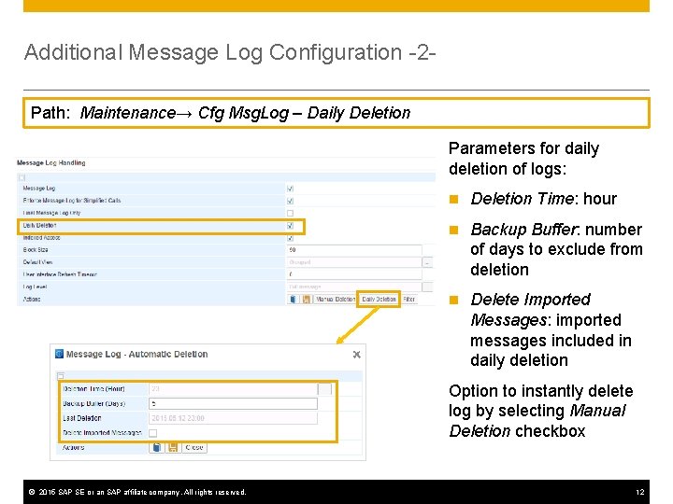Toggle header checkbox in Automatic Deletion dialog

[x=61, y=376]
